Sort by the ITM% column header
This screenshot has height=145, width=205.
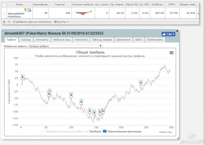pos(172,4)
